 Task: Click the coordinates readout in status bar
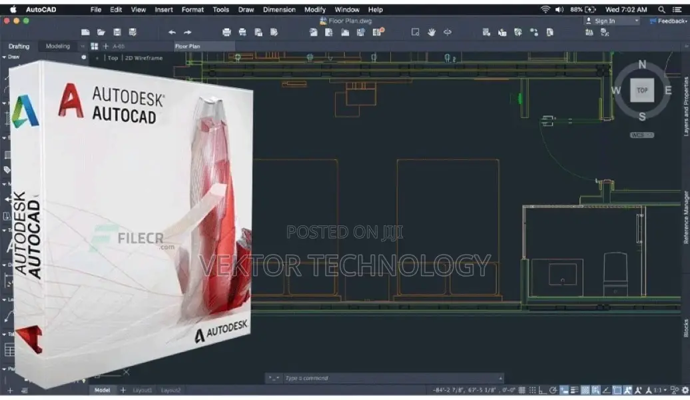point(474,390)
